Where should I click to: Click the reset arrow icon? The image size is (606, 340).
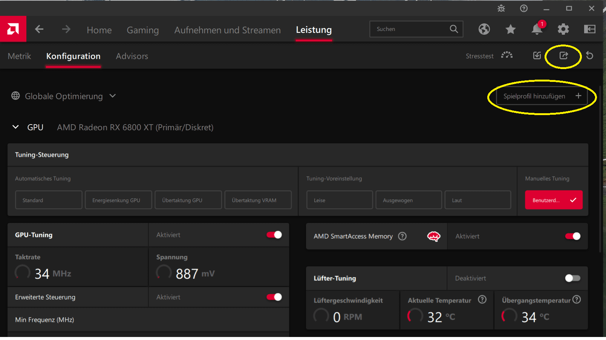590,56
